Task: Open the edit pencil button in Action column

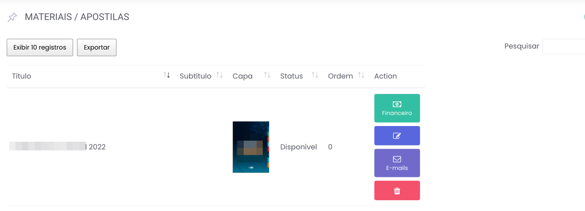Action: (x=397, y=136)
